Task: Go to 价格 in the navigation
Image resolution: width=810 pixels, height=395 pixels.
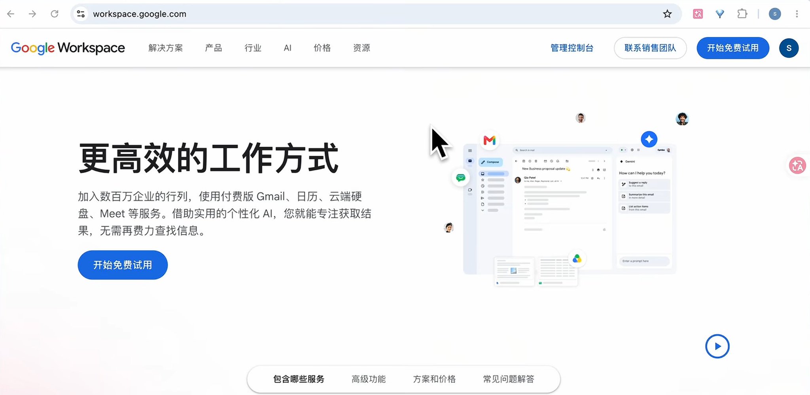Action: click(x=322, y=48)
